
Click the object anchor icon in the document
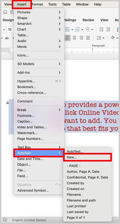coord(8,102)
